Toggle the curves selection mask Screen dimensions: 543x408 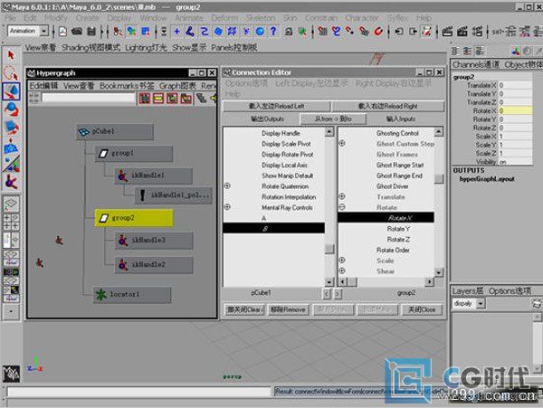(x=205, y=32)
